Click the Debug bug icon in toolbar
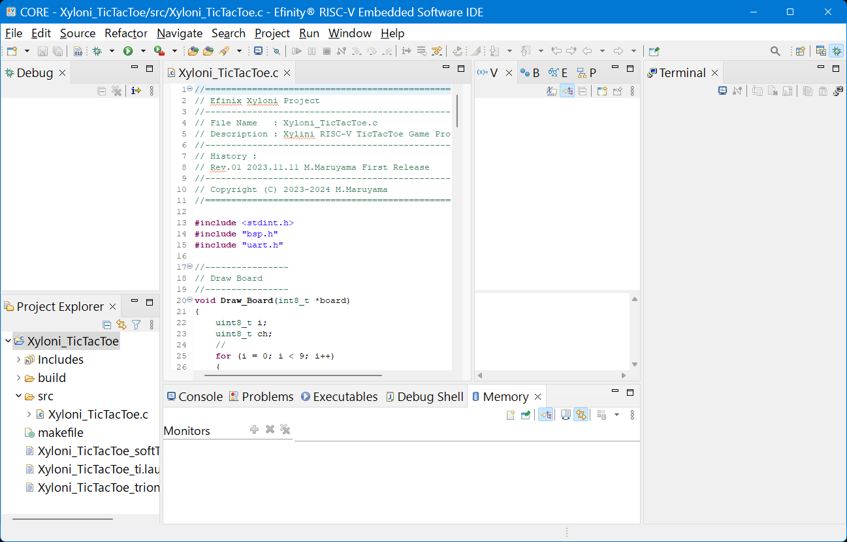The image size is (847, 542). pos(97,51)
